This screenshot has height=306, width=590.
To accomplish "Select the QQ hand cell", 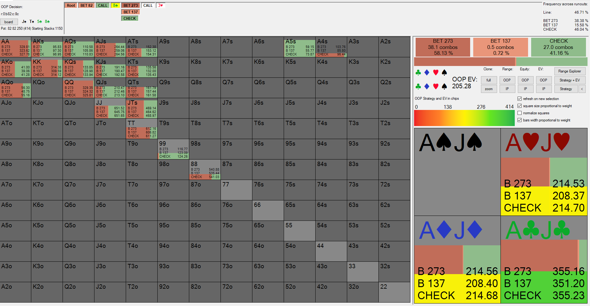I will pos(79,88).
